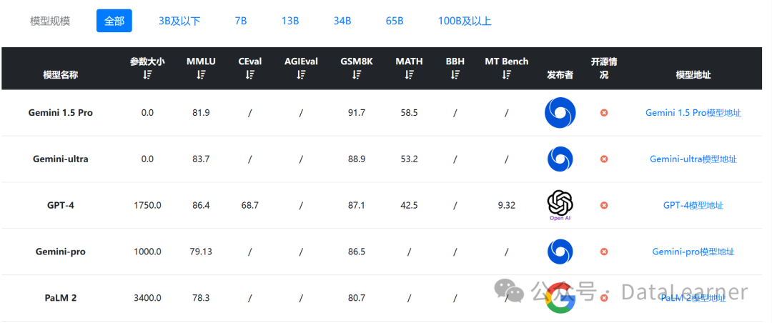Sort by the GSM8K sort icon
The image size is (772, 323).
357,74
